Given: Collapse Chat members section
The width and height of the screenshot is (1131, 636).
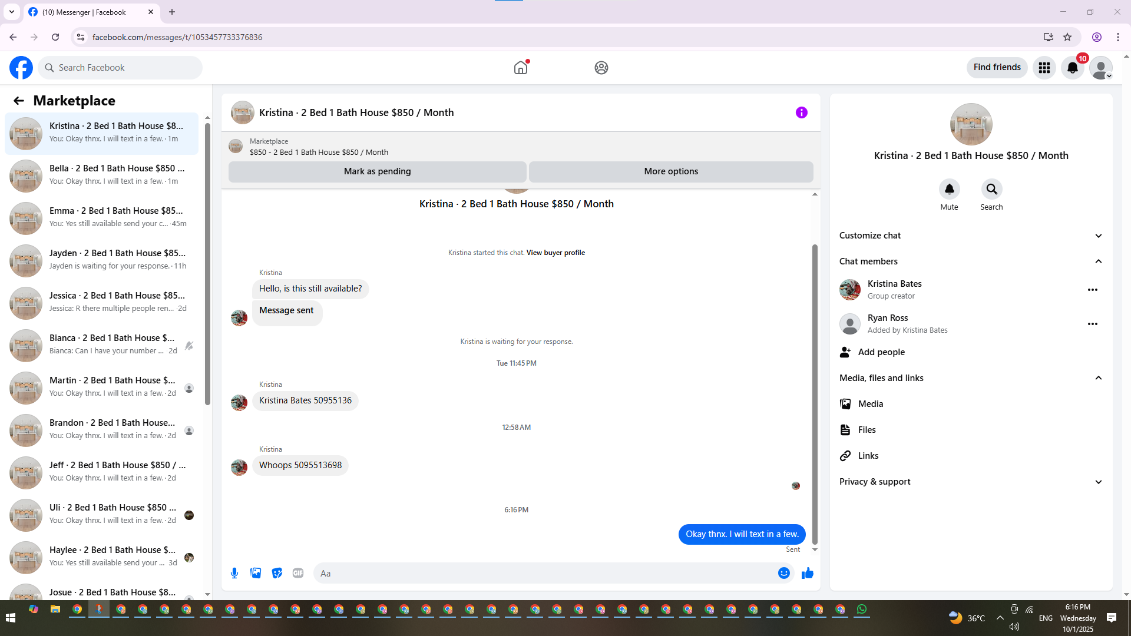Looking at the screenshot, I should tap(971, 261).
